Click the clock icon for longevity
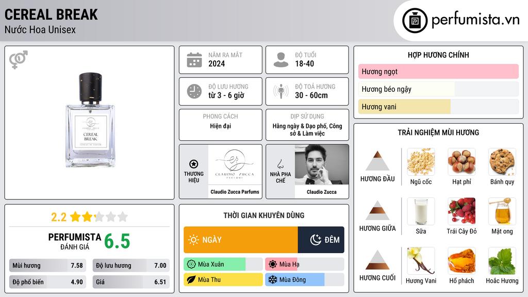 (194, 91)
